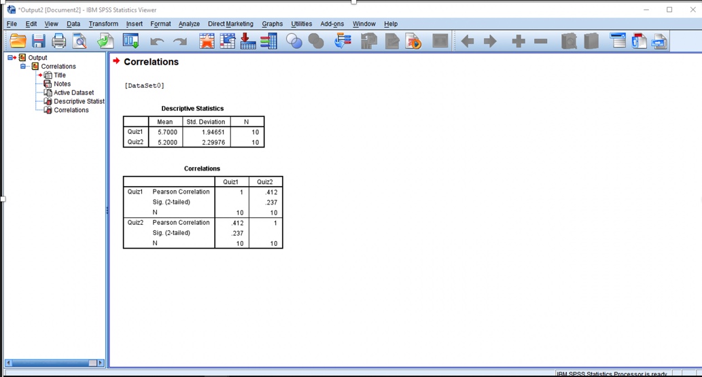
Task: Collapse outline with the minus icon
Action: click(x=541, y=41)
